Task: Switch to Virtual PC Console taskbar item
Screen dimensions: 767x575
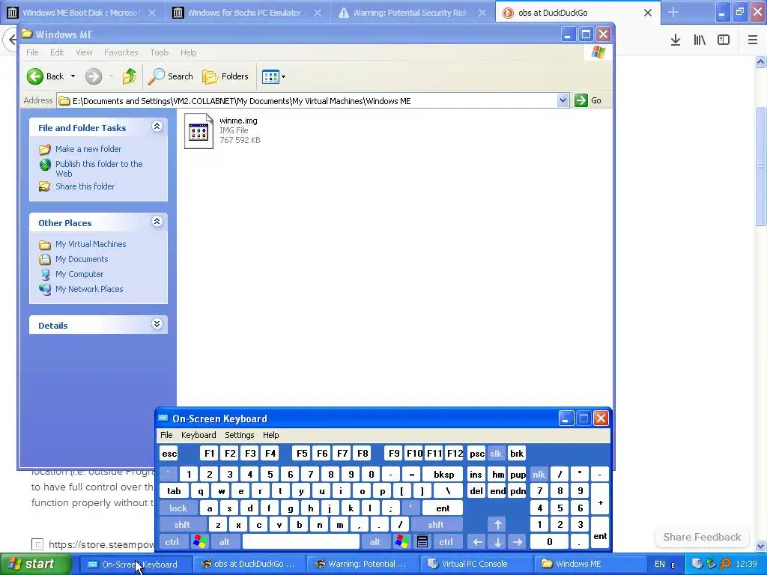Action: (x=474, y=564)
